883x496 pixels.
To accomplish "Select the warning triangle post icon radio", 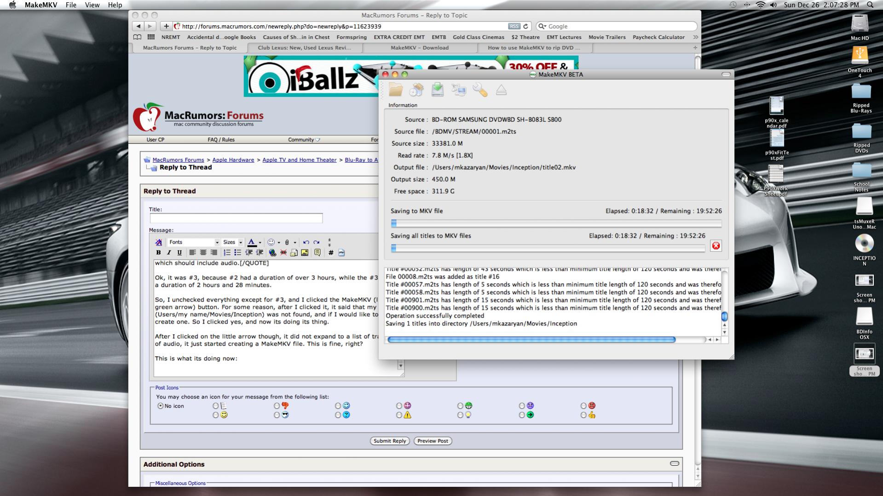I will [399, 415].
